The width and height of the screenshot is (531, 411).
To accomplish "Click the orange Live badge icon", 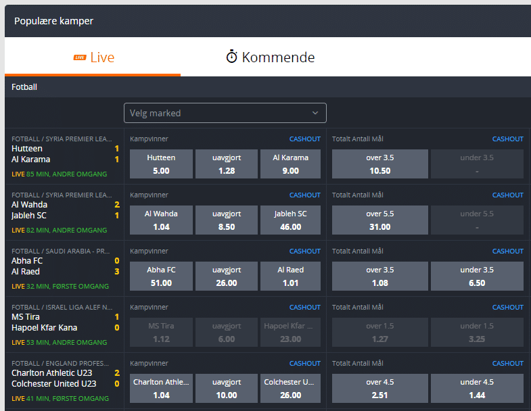I will click(x=80, y=57).
